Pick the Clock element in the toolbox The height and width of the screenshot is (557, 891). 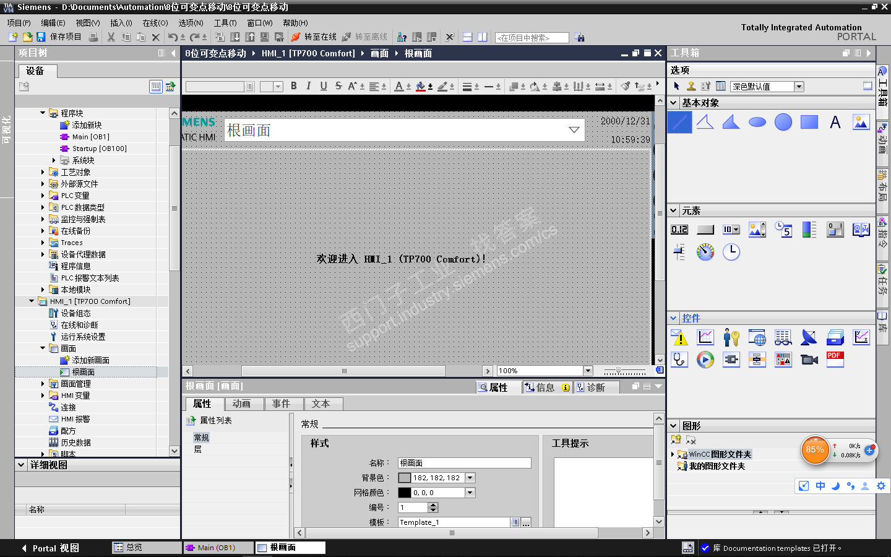(x=731, y=252)
